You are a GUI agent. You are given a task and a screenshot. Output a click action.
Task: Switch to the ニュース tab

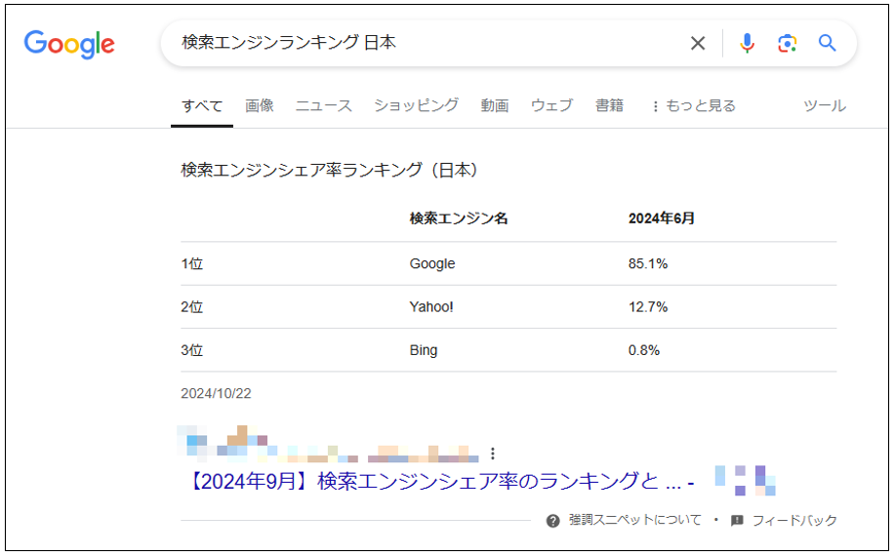[323, 105]
